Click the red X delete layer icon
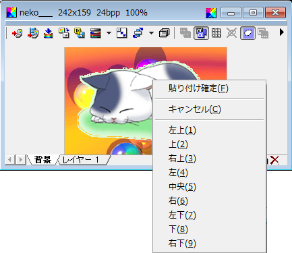Image resolution: width=292 pixels, height=253 pixels. (x=274, y=160)
